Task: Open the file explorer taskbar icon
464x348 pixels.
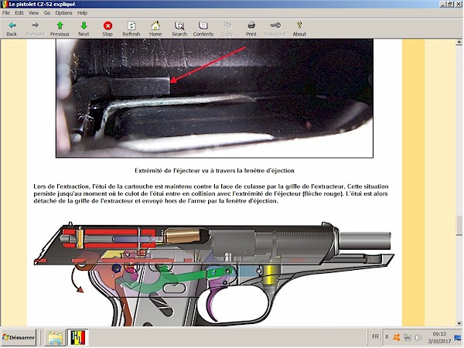Action: tap(55, 338)
